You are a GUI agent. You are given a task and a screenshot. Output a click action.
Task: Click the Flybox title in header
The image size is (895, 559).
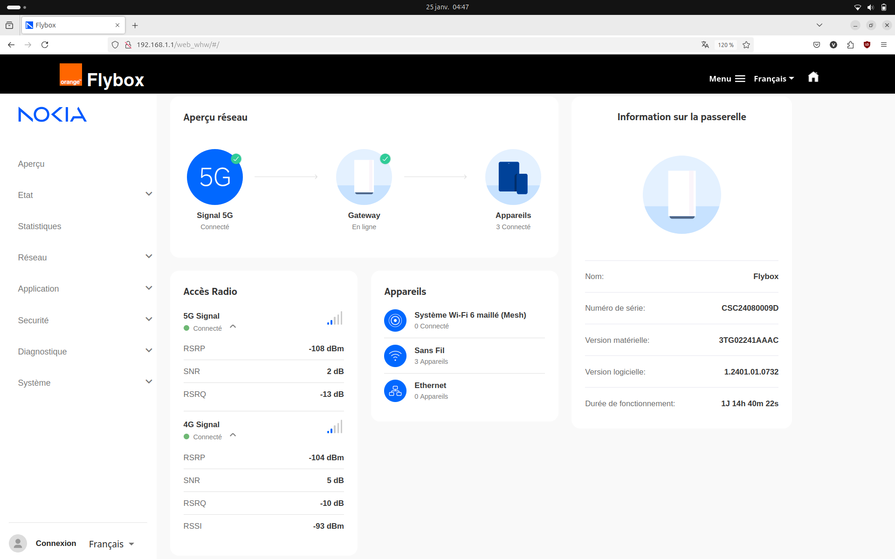click(x=116, y=80)
